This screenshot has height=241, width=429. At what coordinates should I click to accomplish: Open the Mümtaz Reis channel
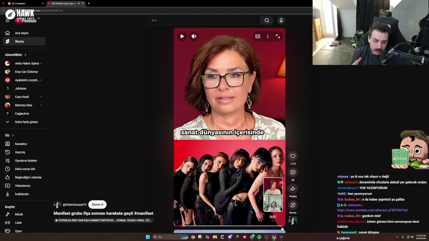pos(24,105)
